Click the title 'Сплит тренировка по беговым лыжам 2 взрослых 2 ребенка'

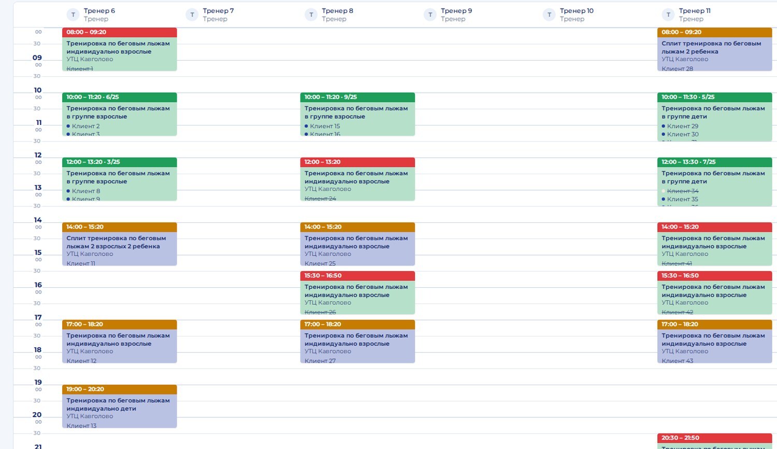tap(116, 242)
